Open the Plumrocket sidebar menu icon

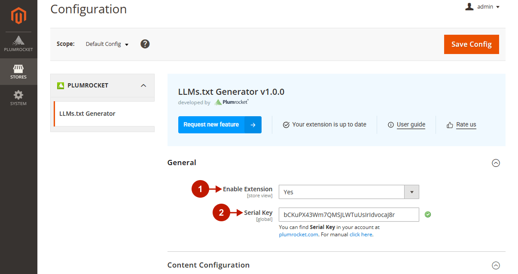[x=18, y=41]
